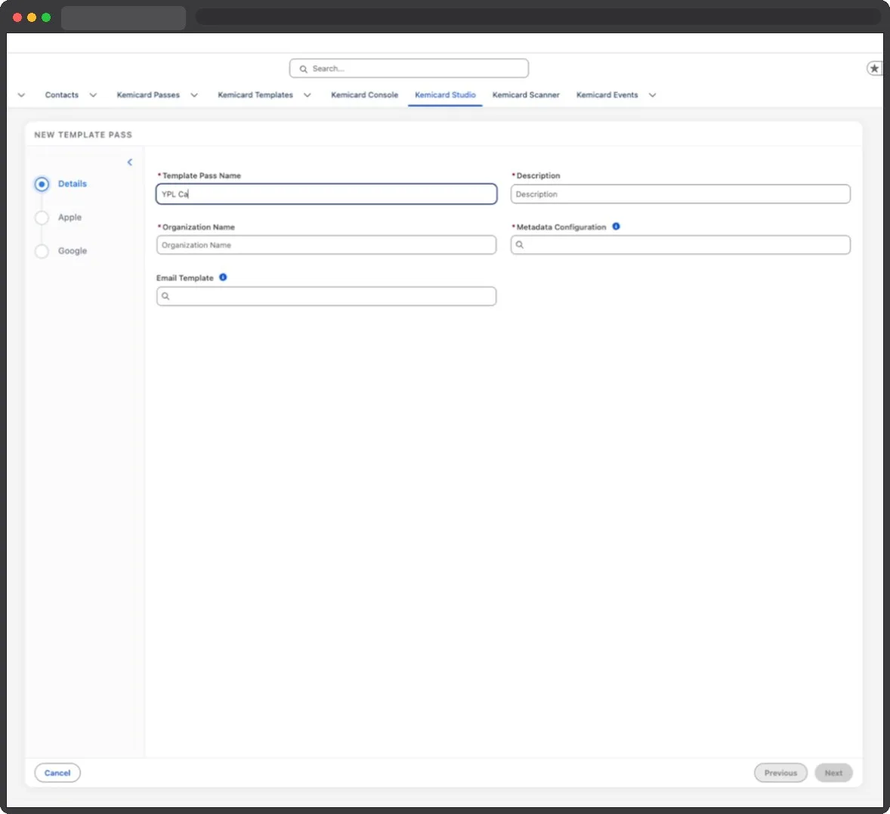
Task: Click the Email Template info icon
Action: coord(223,277)
